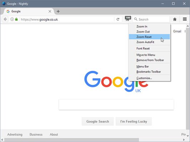Viewport: 190px width, 142px height.
Task: Open site information via the info icon
Action: [12, 19]
